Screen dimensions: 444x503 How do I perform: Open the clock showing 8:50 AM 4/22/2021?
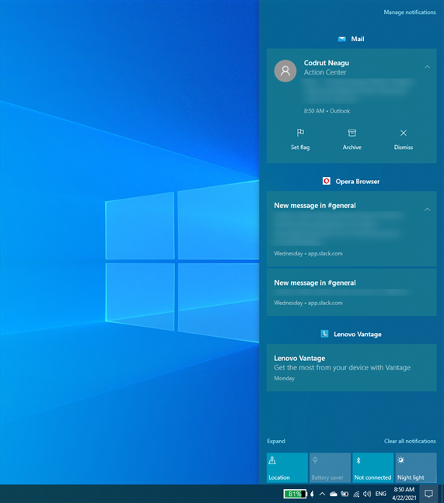(404, 494)
